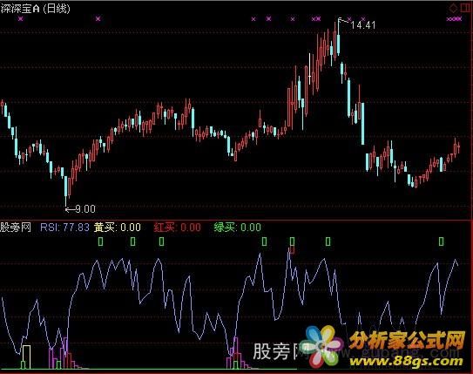This screenshot has width=473, height=374.
Task: Click the leftmost green rectangle marker under 黄买
Action: (101, 241)
